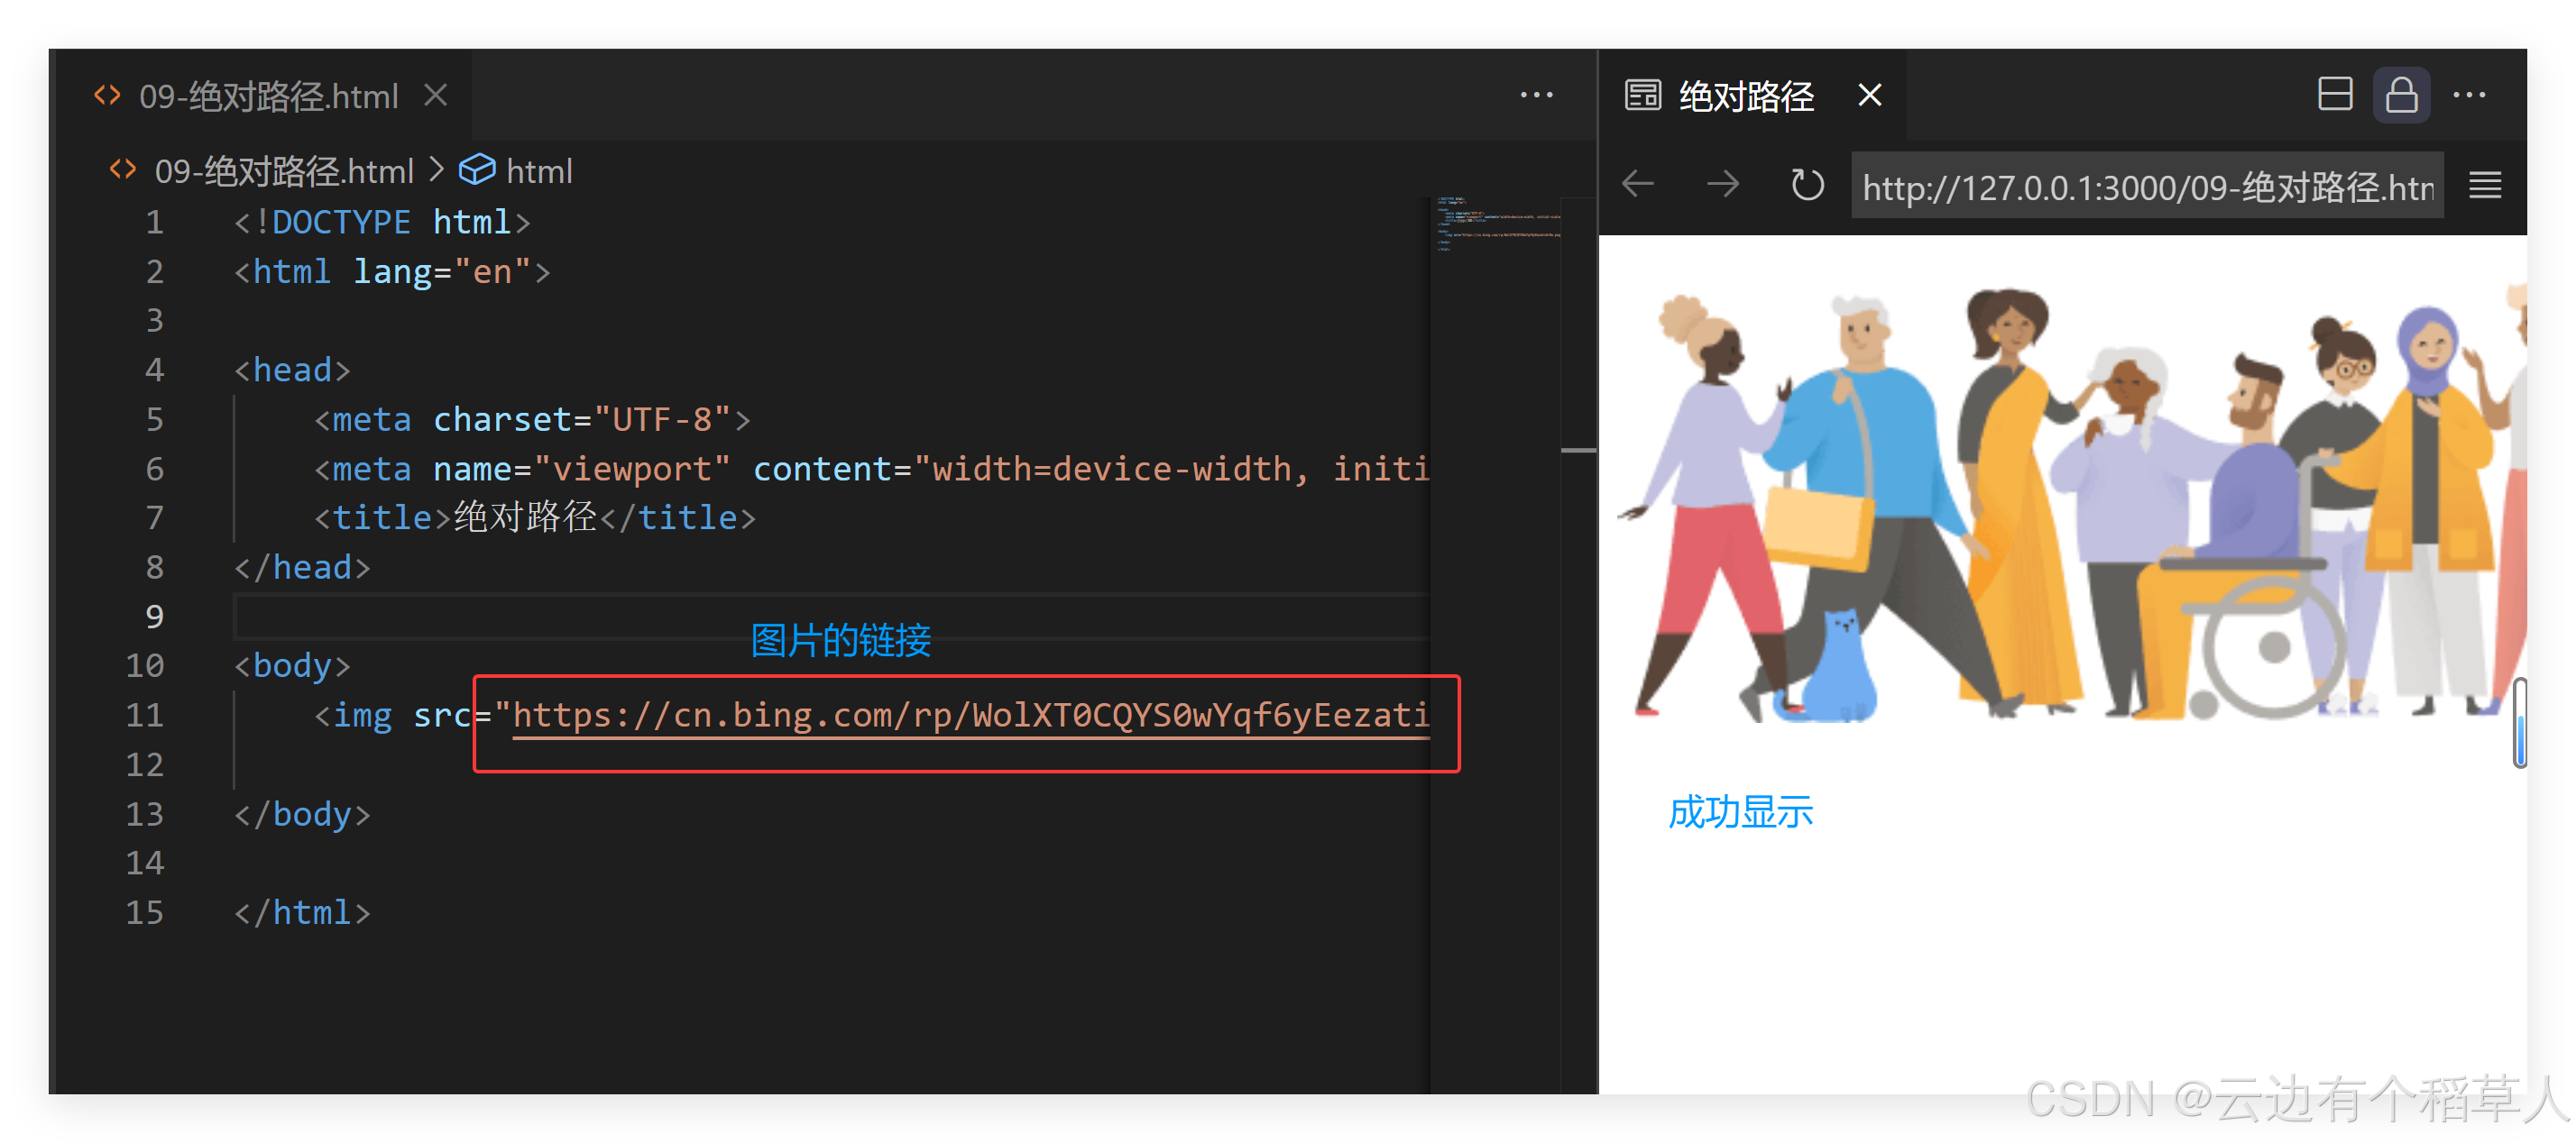Viewport: 2576px width, 1143px height.
Task: Click the bing.com image URL link
Action: click(x=970, y=716)
